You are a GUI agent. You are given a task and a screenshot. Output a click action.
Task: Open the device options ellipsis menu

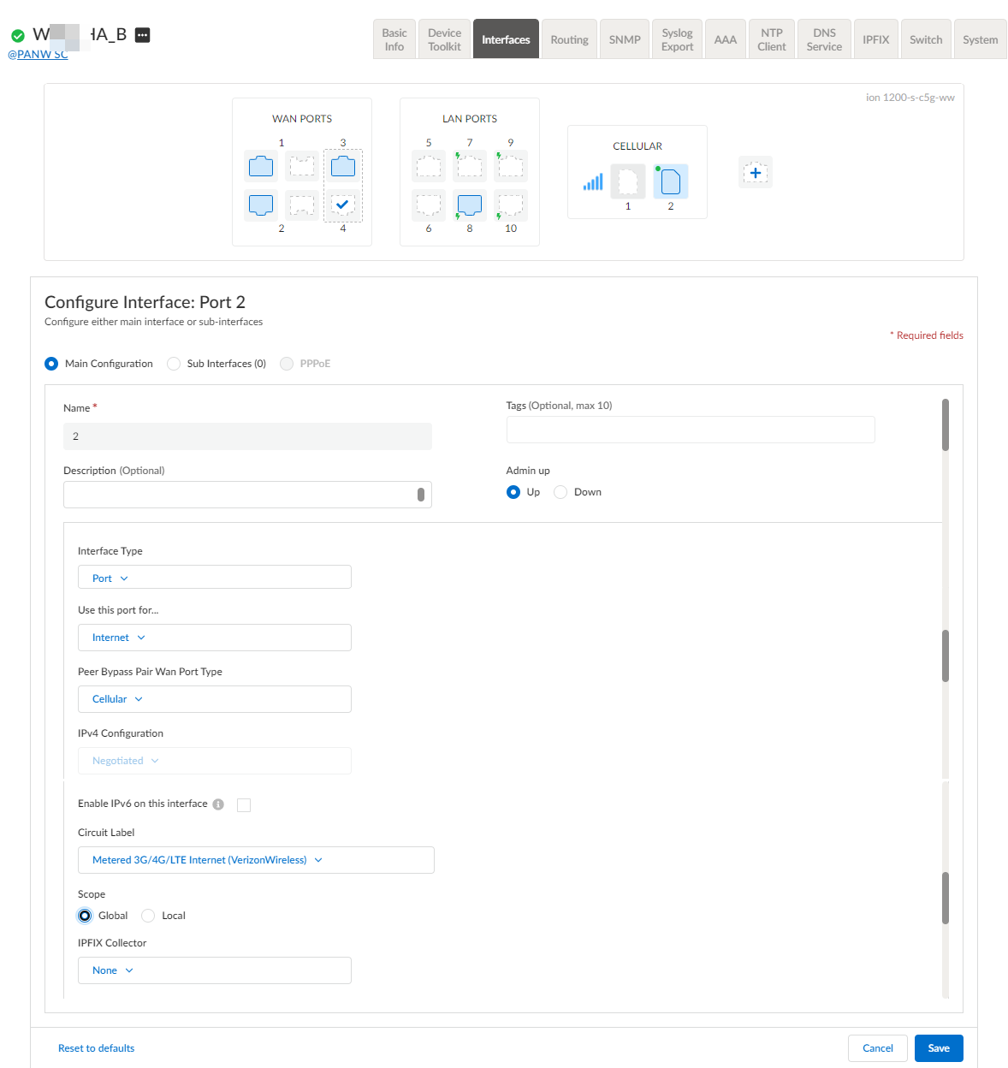pos(143,35)
